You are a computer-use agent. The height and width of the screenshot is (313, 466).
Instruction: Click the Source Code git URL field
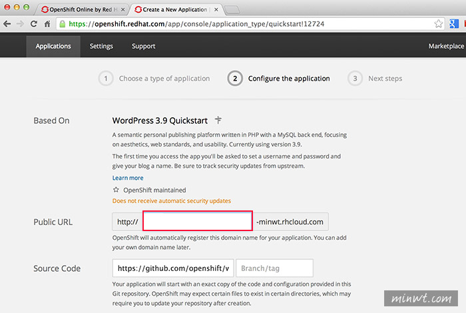173,268
